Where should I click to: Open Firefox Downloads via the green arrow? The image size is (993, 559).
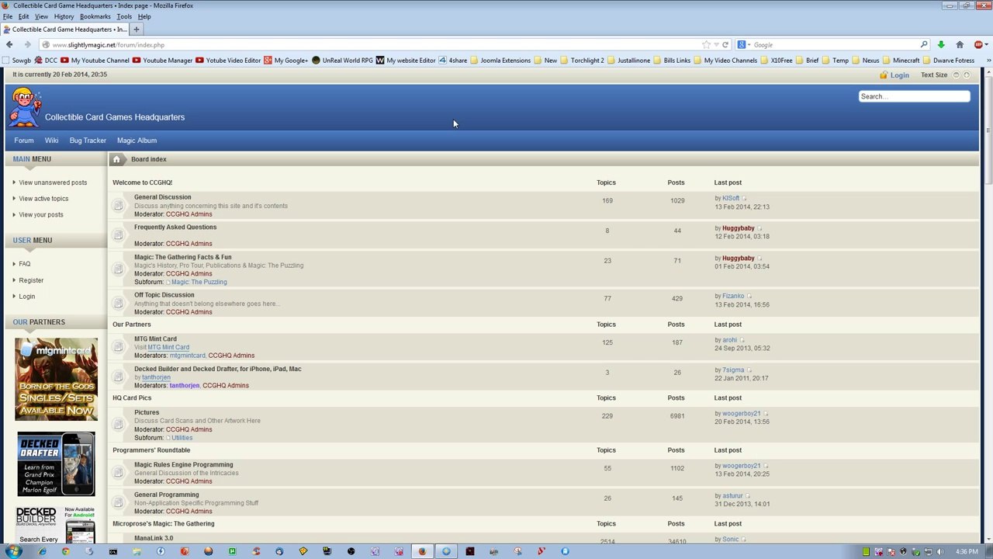[x=941, y=45]
